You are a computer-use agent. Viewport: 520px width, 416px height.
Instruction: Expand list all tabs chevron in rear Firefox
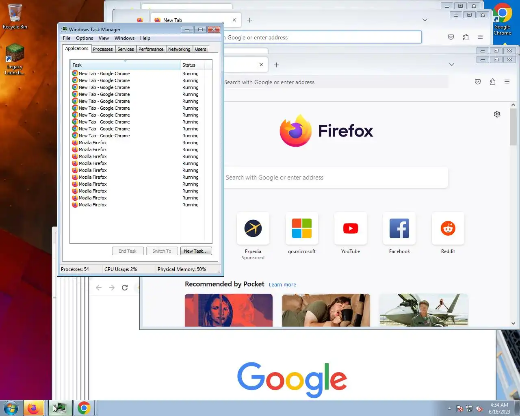pyautogui.click(x=425, y=20)
